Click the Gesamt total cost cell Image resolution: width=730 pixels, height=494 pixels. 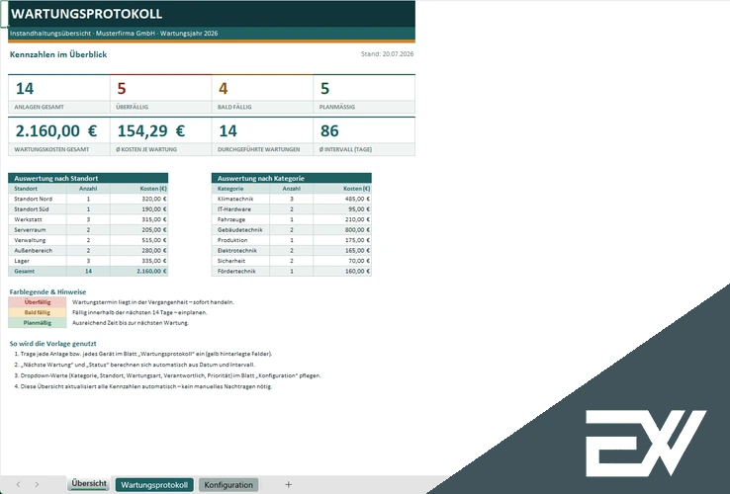[139, 271]
